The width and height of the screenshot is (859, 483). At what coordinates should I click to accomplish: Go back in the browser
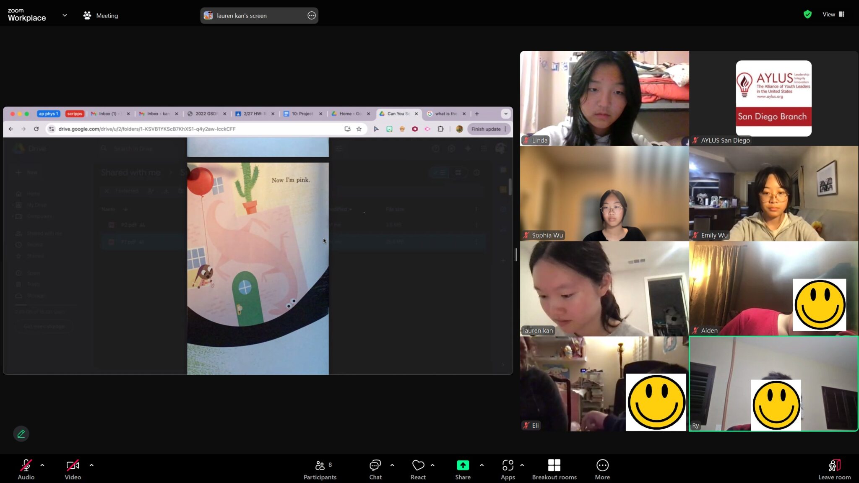tap(11, 129)
